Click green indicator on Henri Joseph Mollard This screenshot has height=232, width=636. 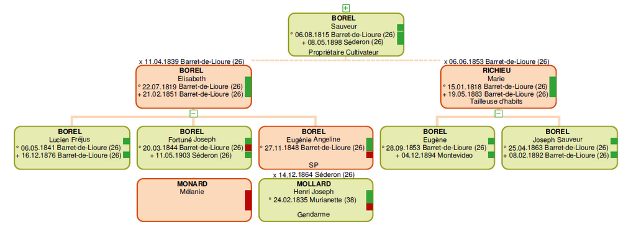[370, 197]
